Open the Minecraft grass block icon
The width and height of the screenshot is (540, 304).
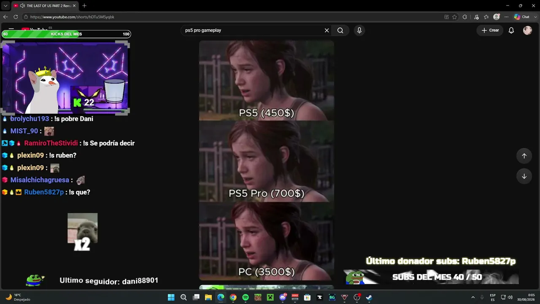pyautogui.click(x=258, y=297)
